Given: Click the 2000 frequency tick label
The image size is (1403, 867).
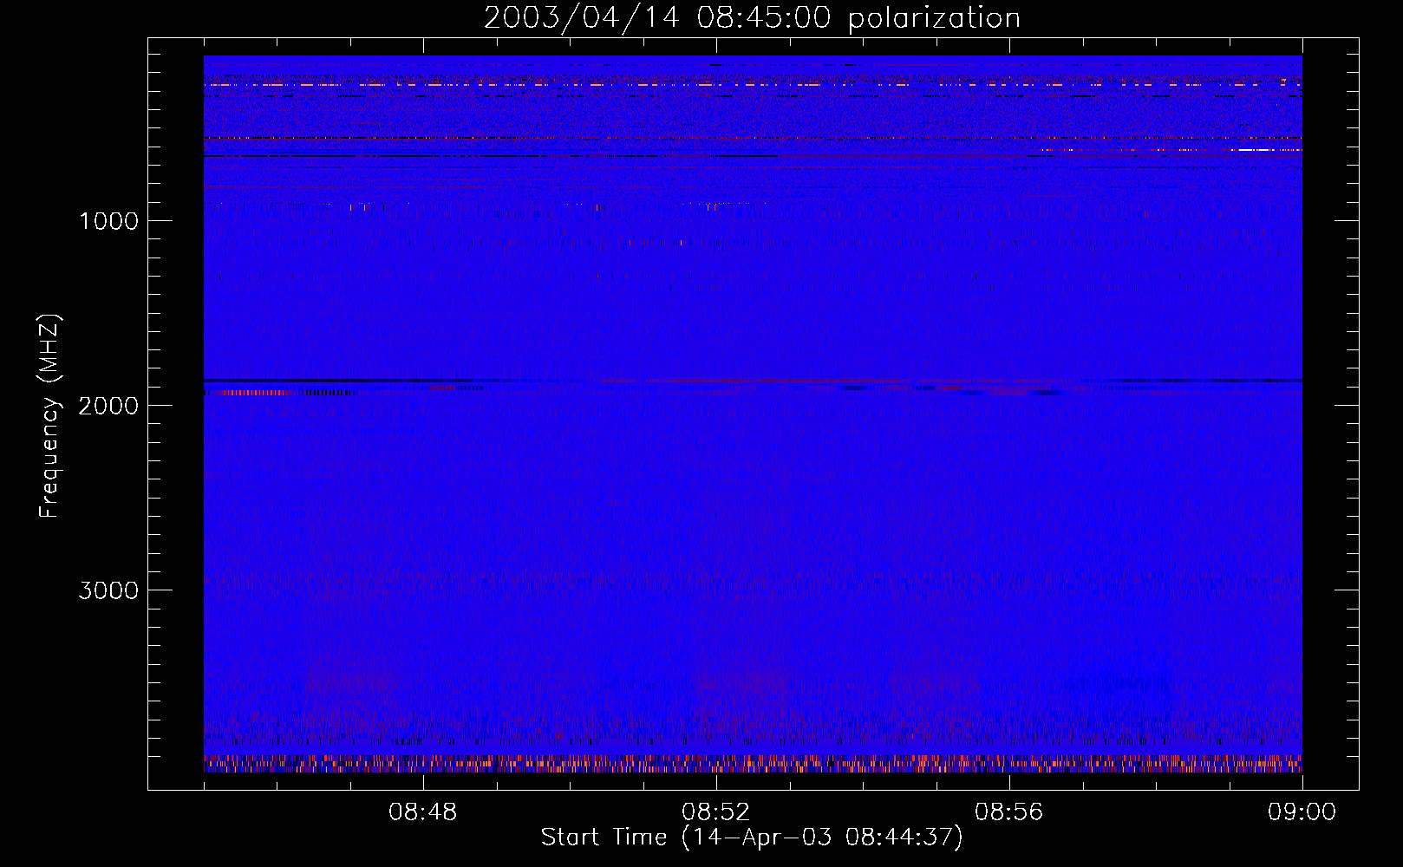Looking at the screenshot, I should coord(108,406).
